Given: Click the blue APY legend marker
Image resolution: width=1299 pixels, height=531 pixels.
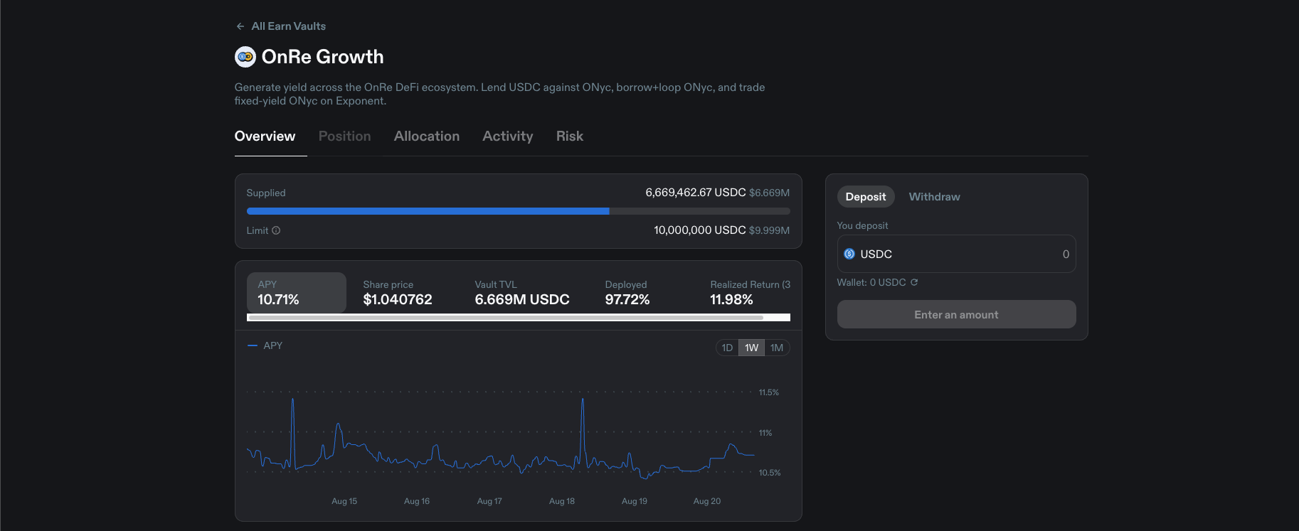Looking at the screenshot, I should [x=252, y=345].
